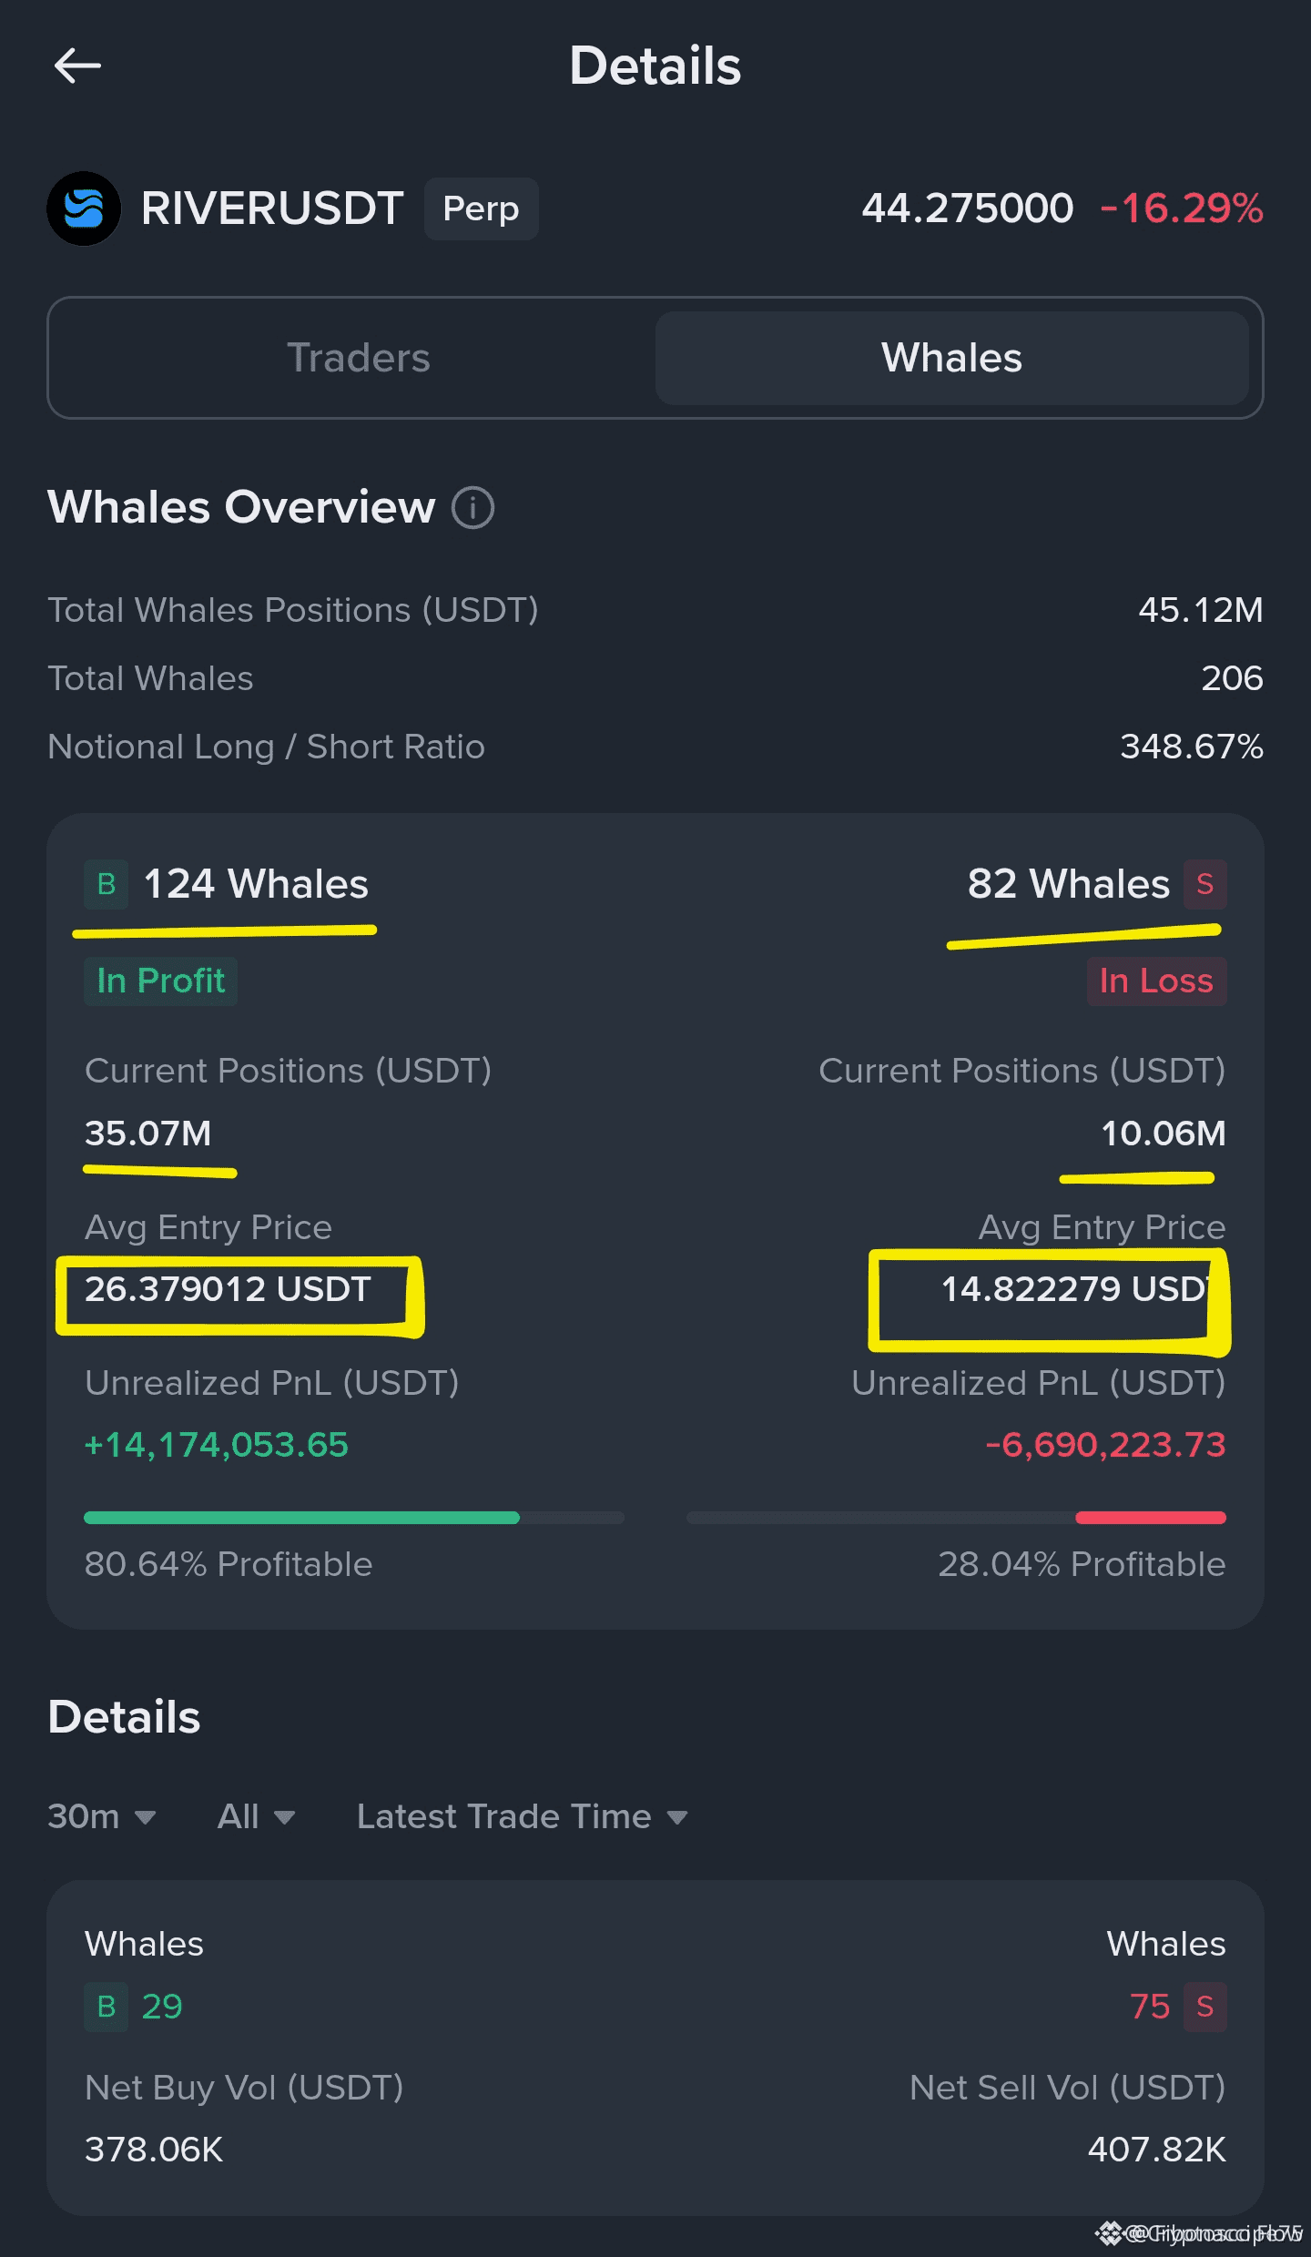Tap long positions value 35.07M
The width and height of the screenshot is (1311, 2257).
(147, 1134)
